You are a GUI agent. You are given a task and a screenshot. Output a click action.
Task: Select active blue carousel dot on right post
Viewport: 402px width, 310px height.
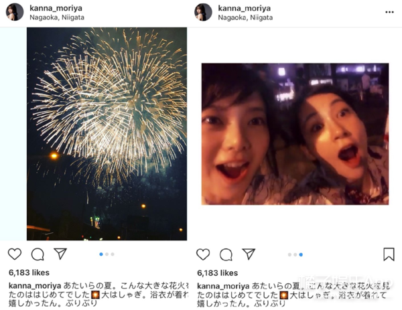tap(301, 254)
